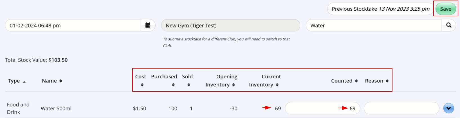Click the stocktake date and time field

pyautogui.click(x=73, y=25)
